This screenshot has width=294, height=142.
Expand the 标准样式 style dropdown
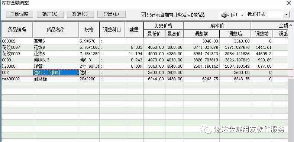(x=286, y=14)
